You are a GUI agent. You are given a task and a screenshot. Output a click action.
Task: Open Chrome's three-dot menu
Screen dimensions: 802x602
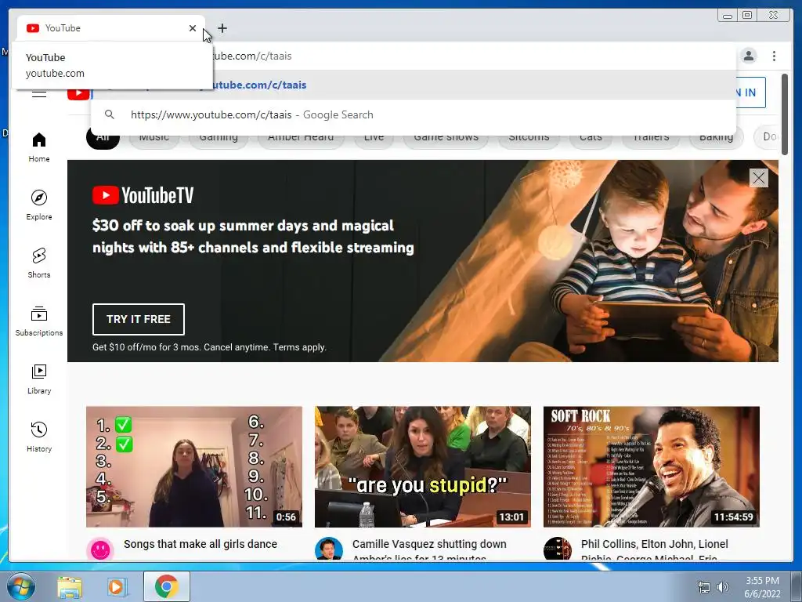[x=774, y=56]
